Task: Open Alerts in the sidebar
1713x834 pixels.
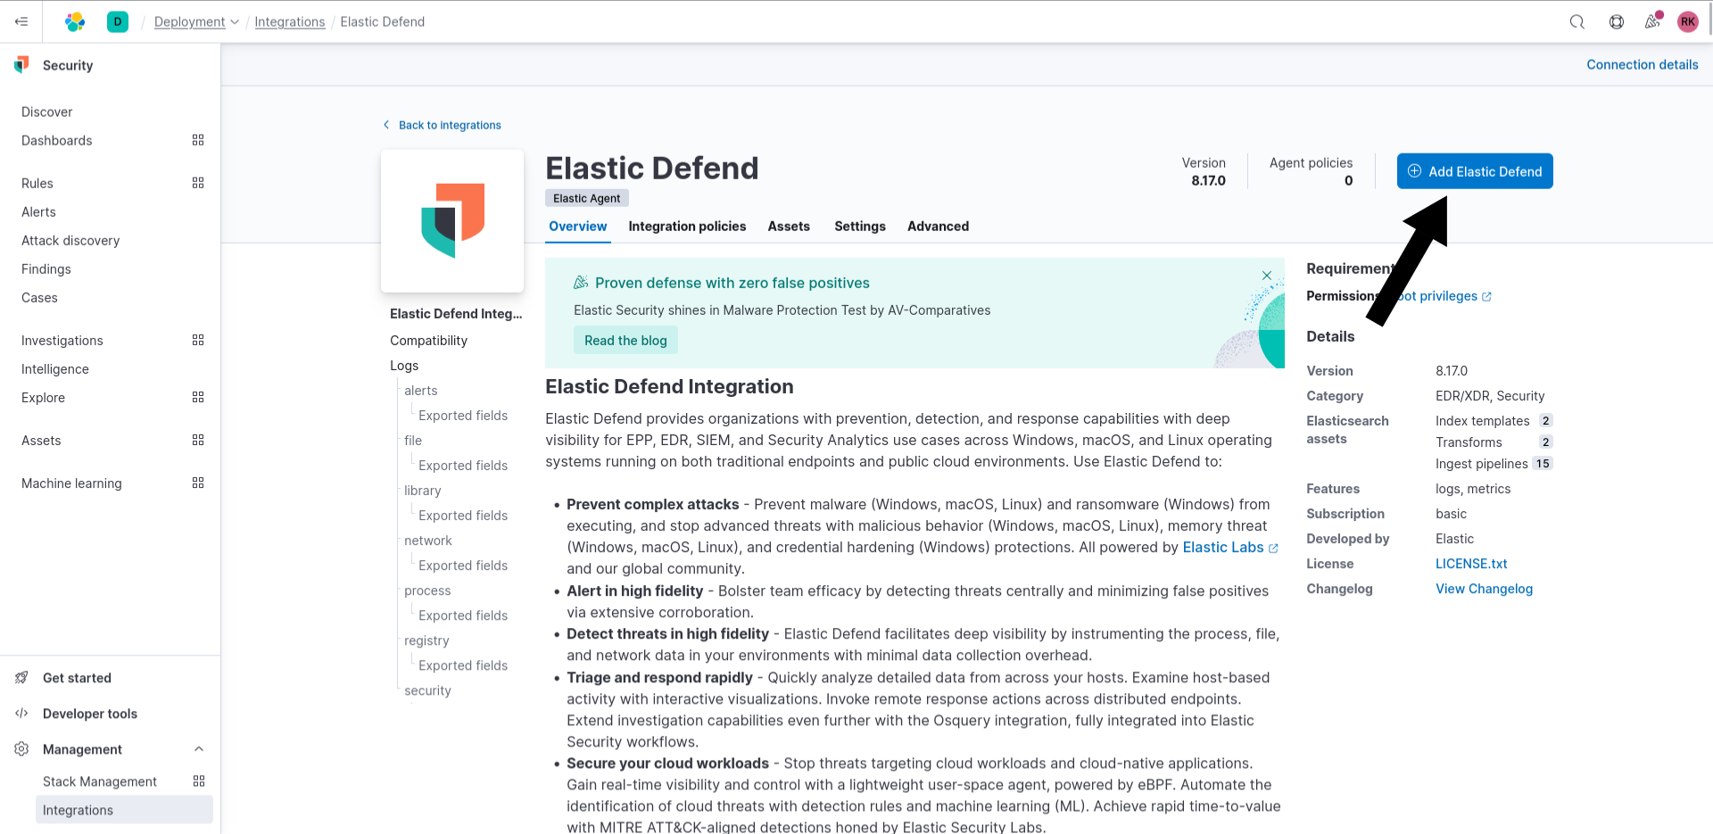Action: tap(38, 211)
